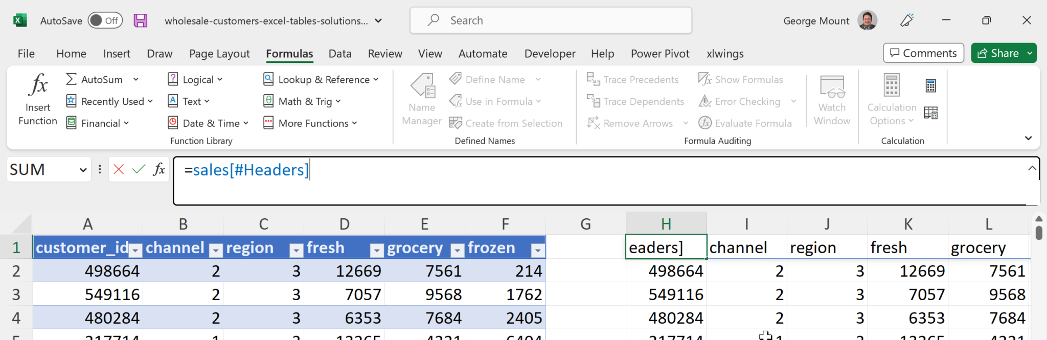This screenshot has width=1047, height=340.
Task: Click the fx button beside formula bar
Action: pos(159,169)
